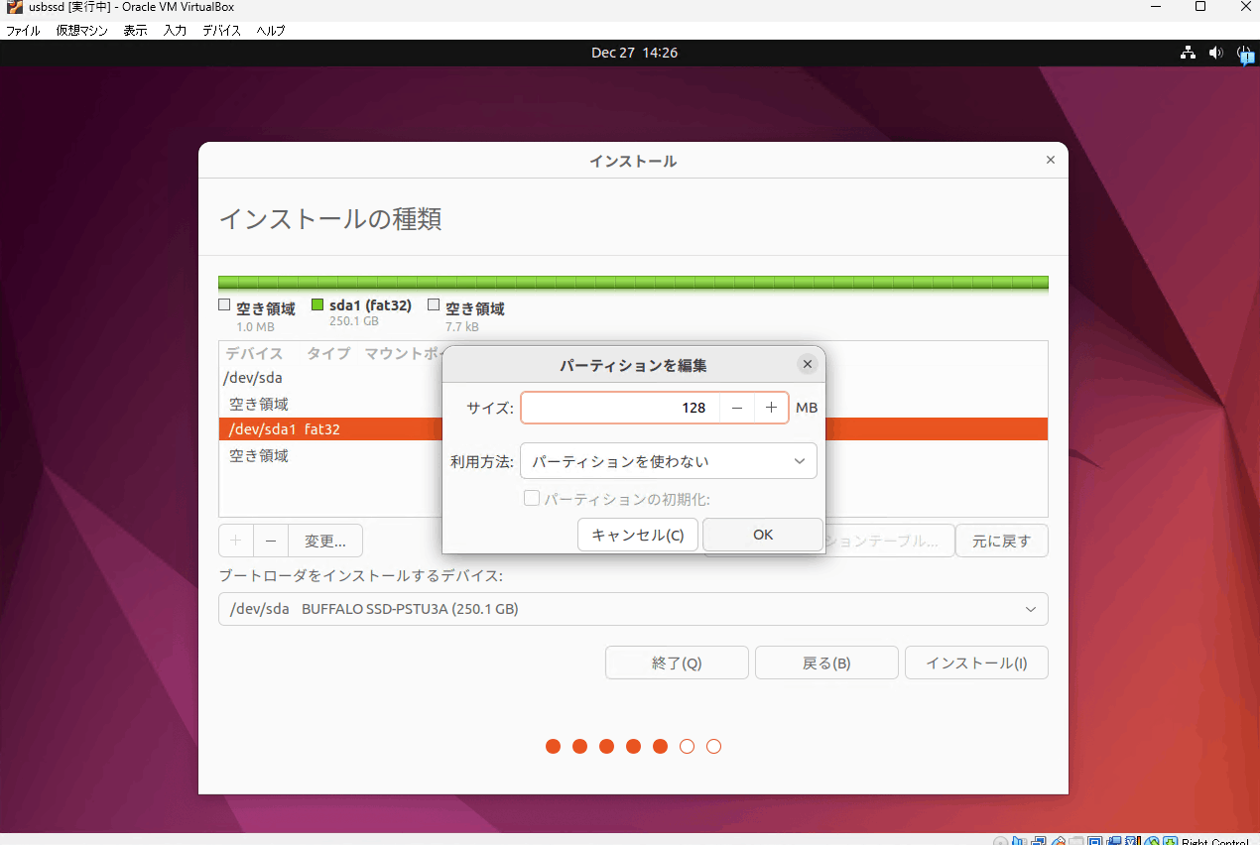Open the 入力 menu
Screen dimensions: 1260x845
click(175, 31)
